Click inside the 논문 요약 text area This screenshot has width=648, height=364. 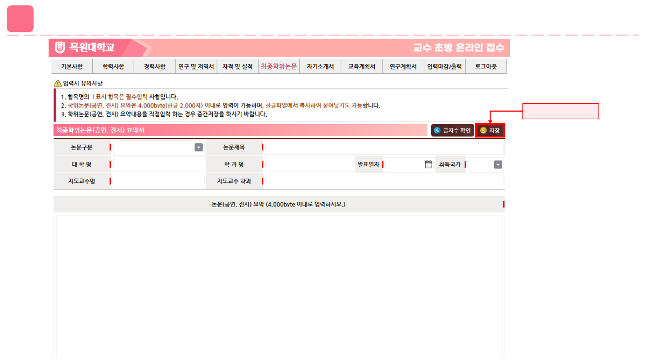click(279, 283)
